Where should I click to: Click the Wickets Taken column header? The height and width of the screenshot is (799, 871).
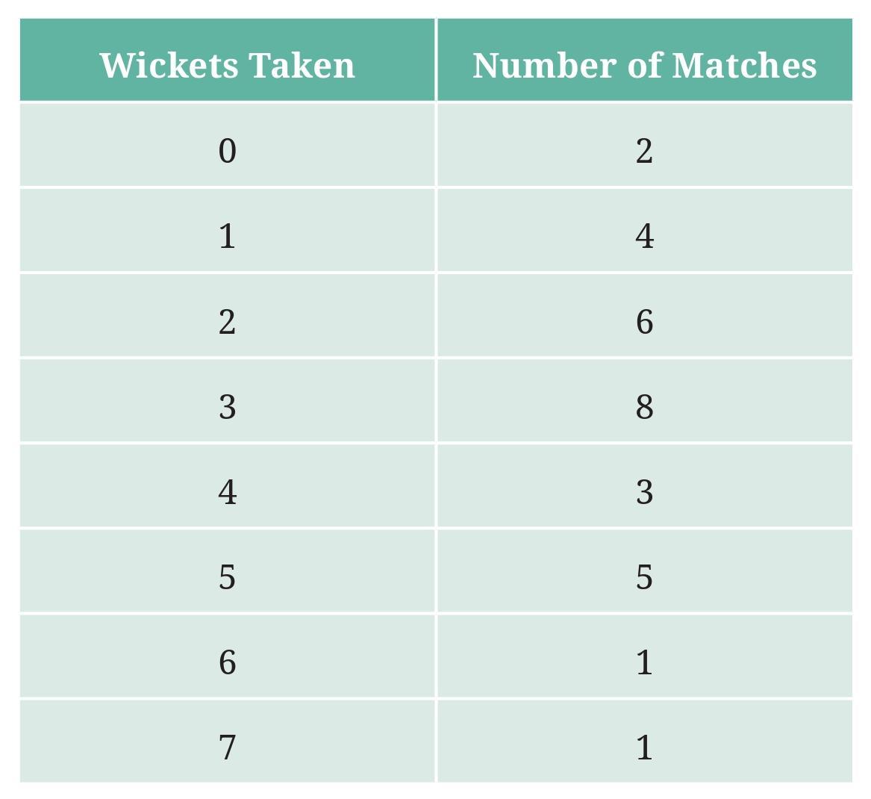[x=227, y=64]
